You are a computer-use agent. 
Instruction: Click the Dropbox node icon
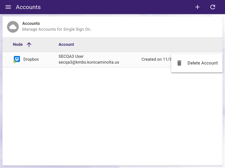[x=17, y=60]
